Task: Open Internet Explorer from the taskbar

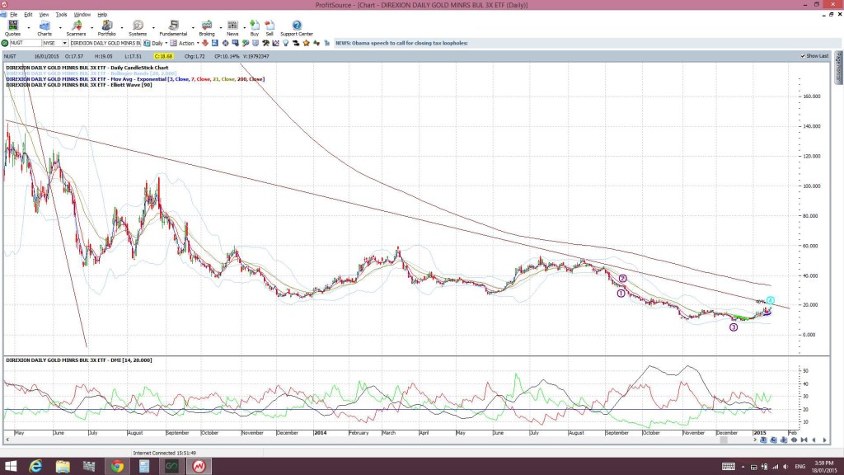Action: 35,467
